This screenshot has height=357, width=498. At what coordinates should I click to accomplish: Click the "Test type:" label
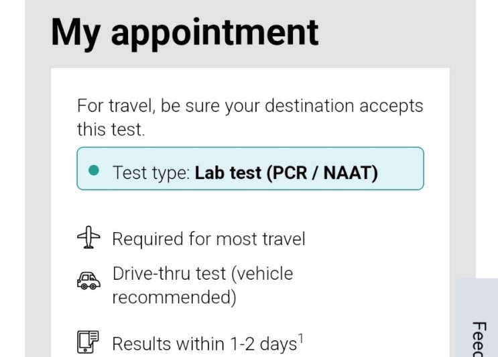151,172
